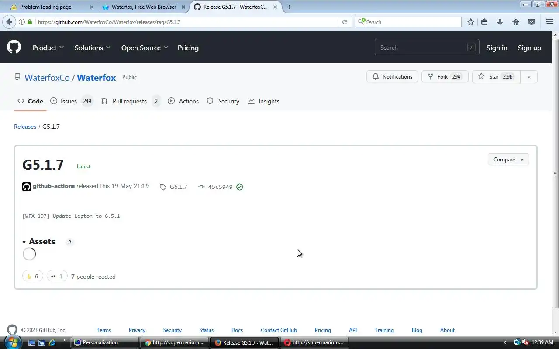Click the github-actions author link
559x349 pixels.
tap(54, 186)
